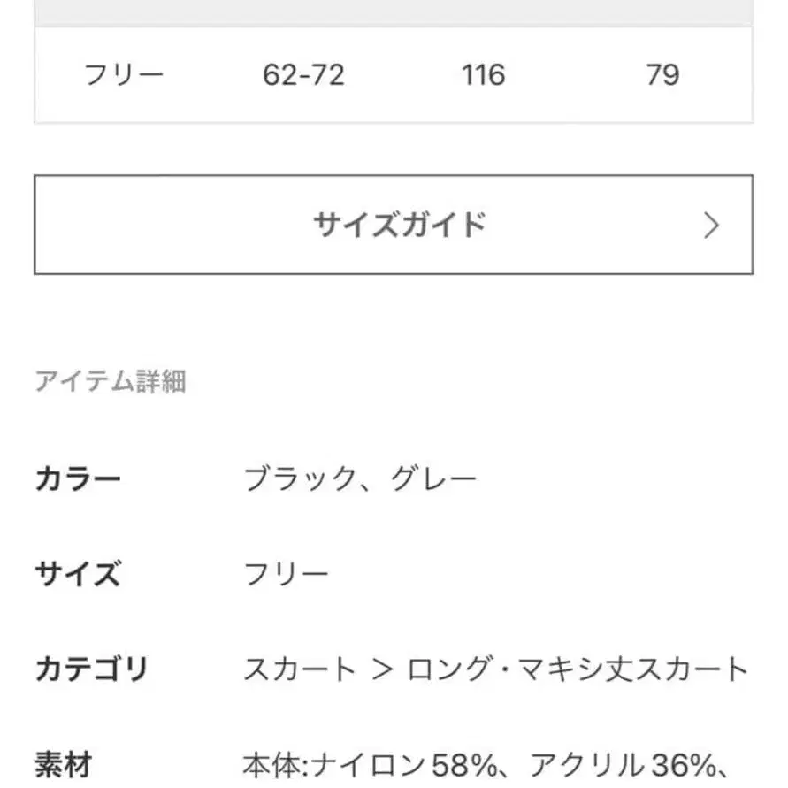Click the chevron arrow beside サイズガイド
The width and height of the screenshot is (788, 788).
(x=710, y=224)
